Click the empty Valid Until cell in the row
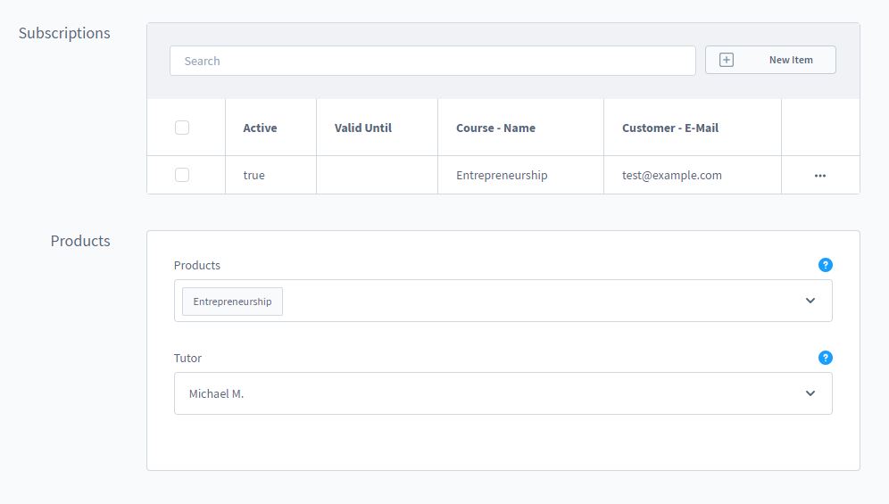Screen dimensions: 889x504 (377, 175)
